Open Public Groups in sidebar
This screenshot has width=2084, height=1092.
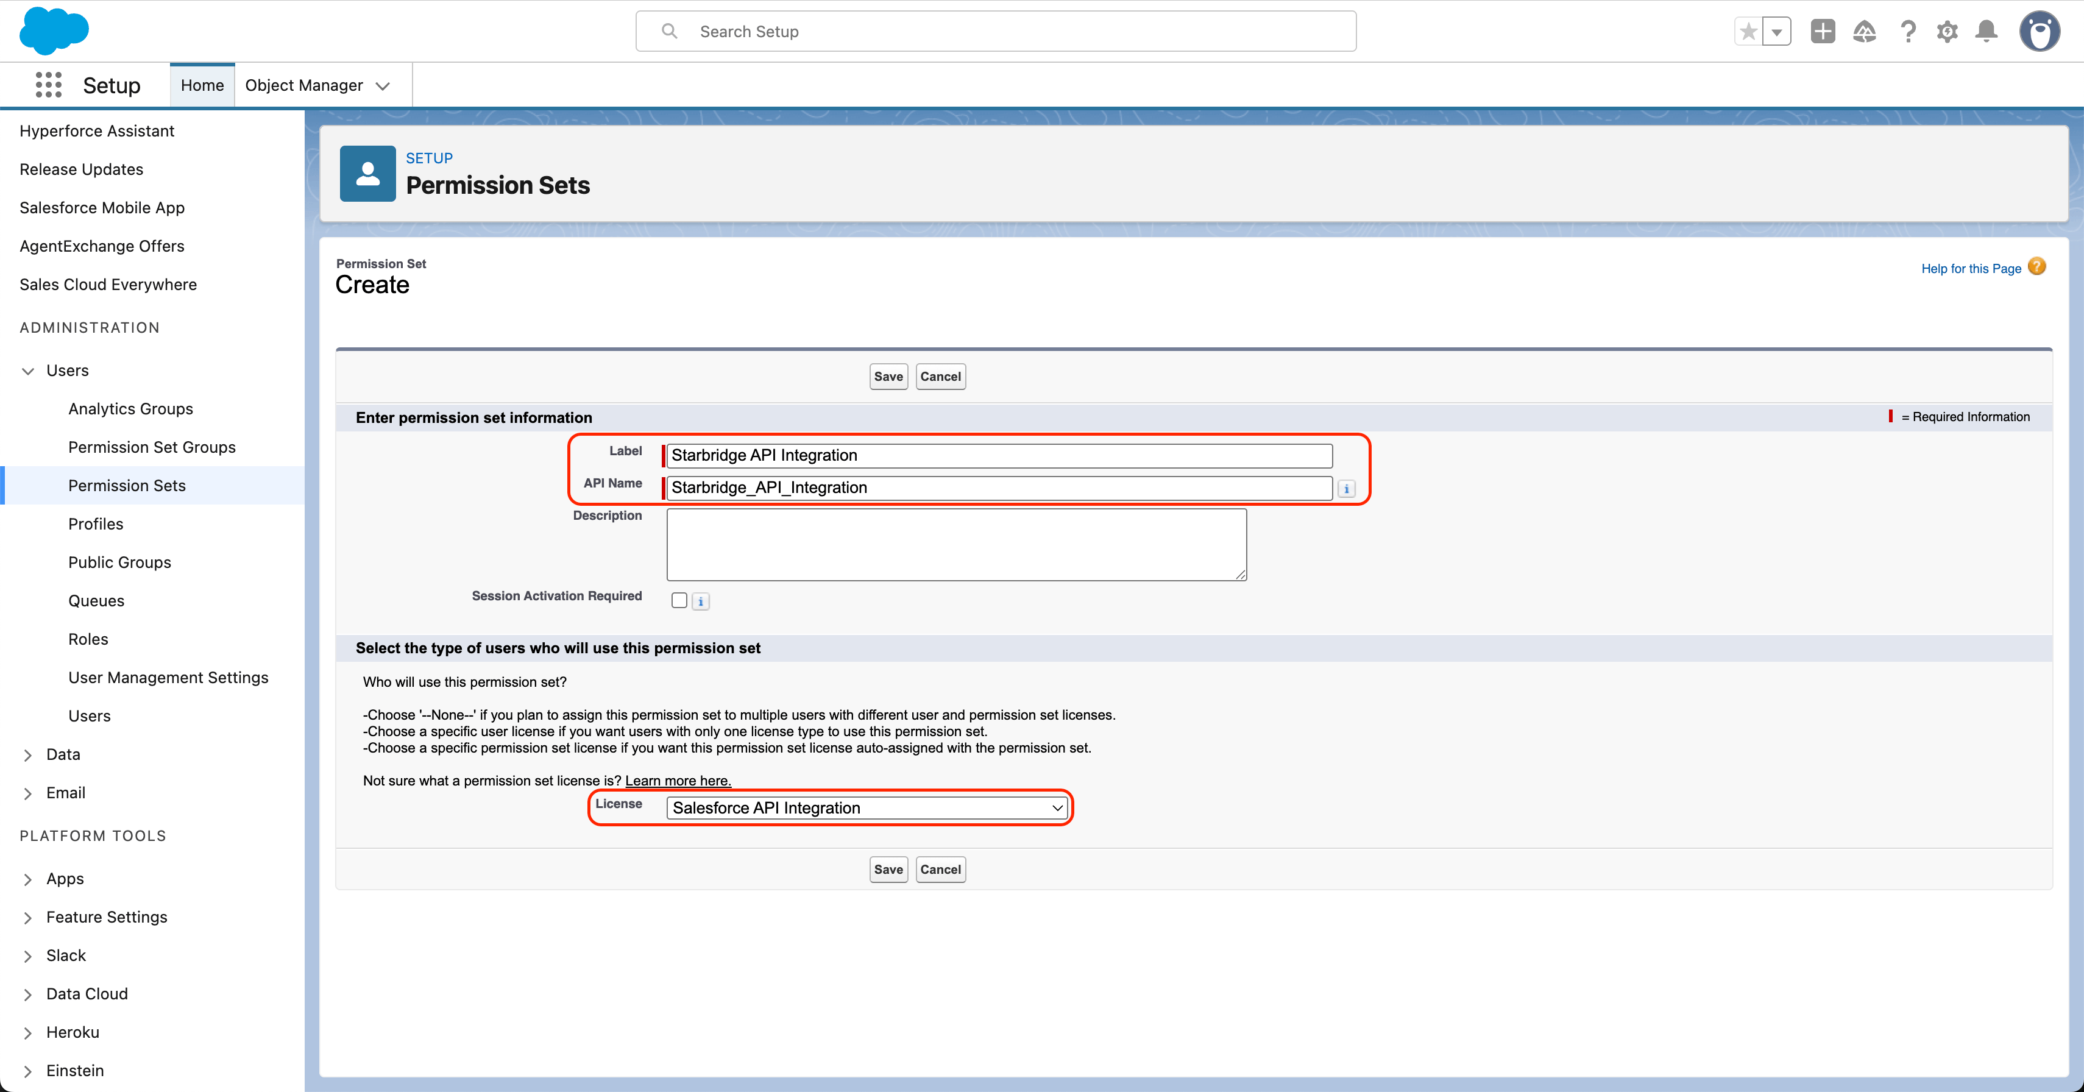119,562
